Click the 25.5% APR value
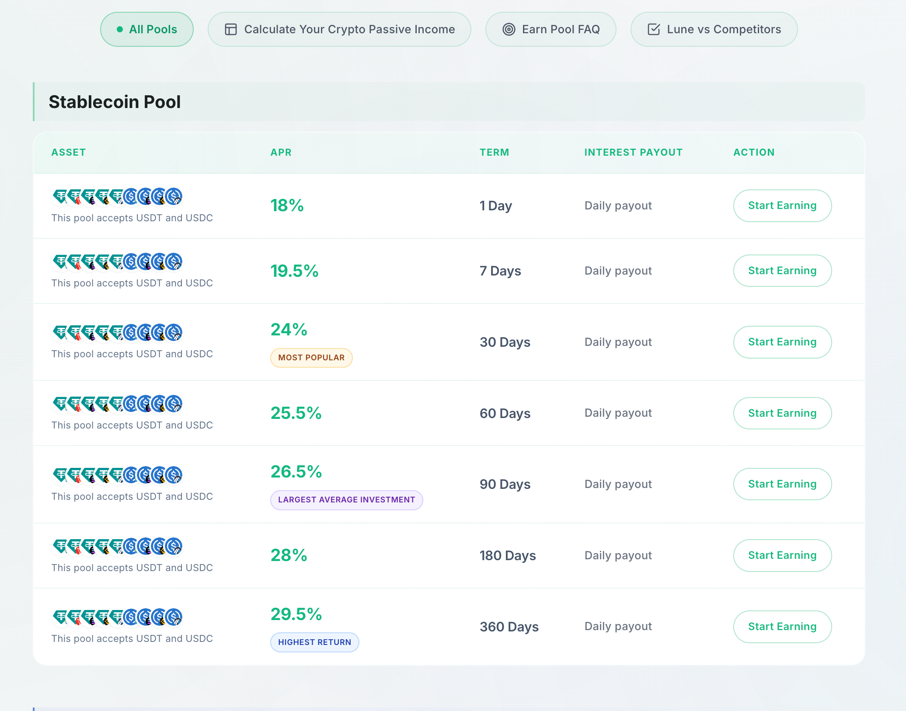This screenshot has height=711, width=906. (x=296, y=413)
